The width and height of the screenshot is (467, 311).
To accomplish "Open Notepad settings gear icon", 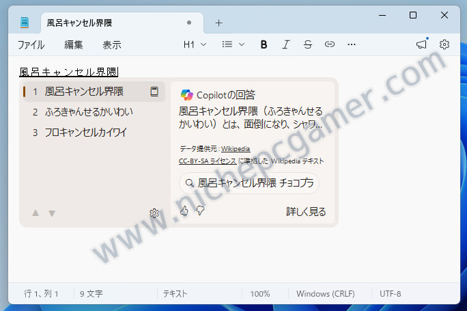I will click(x=444, y=44).
